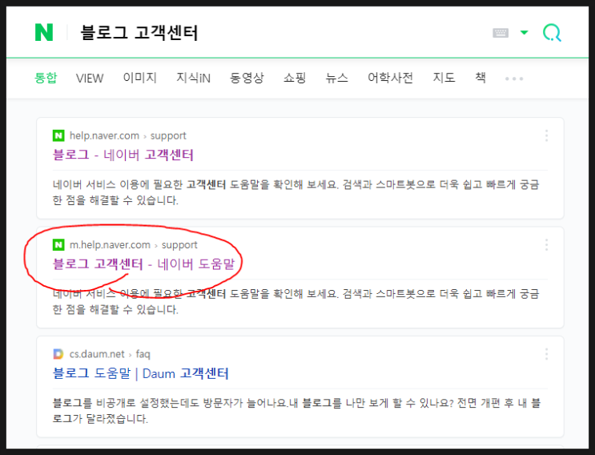Open the options menu for the cs.daum.net result
The image size is (595, 455).
pyautogui.click(x=546, y=354)
